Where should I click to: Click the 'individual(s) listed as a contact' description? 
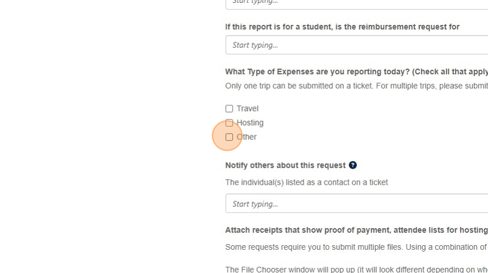point(306,182)
